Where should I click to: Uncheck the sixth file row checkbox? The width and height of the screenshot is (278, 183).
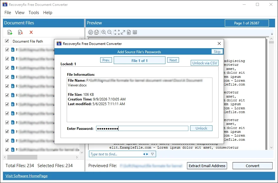pos(7,95)
